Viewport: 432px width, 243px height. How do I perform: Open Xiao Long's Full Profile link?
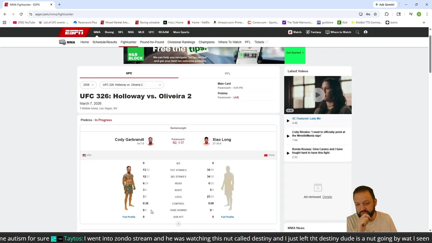click(227, 217)
